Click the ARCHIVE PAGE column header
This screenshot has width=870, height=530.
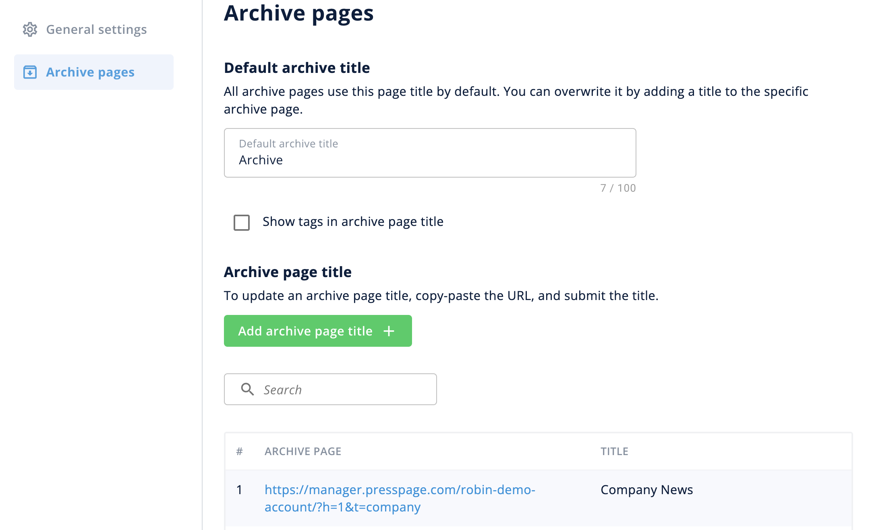(303, 451)
